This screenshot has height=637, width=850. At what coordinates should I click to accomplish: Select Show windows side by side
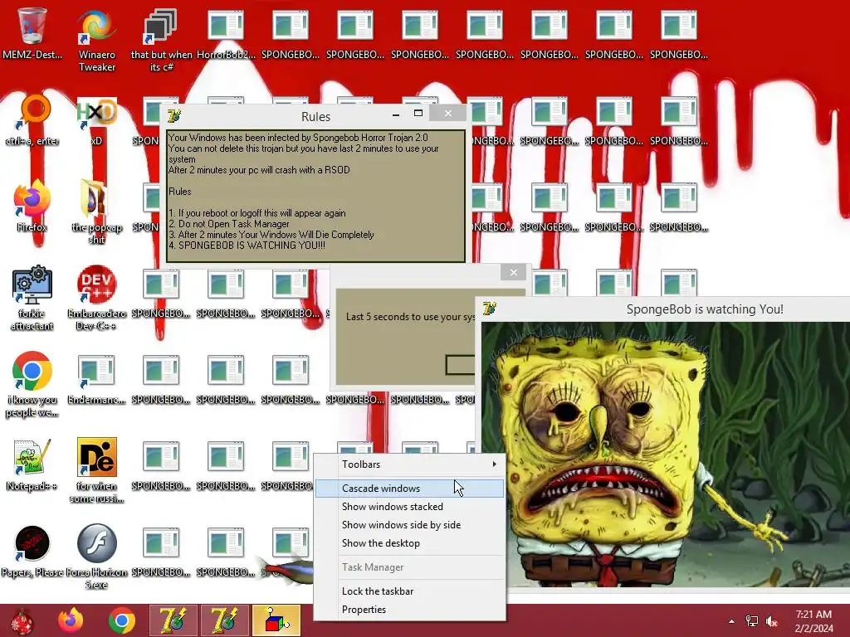pos(410,525)
